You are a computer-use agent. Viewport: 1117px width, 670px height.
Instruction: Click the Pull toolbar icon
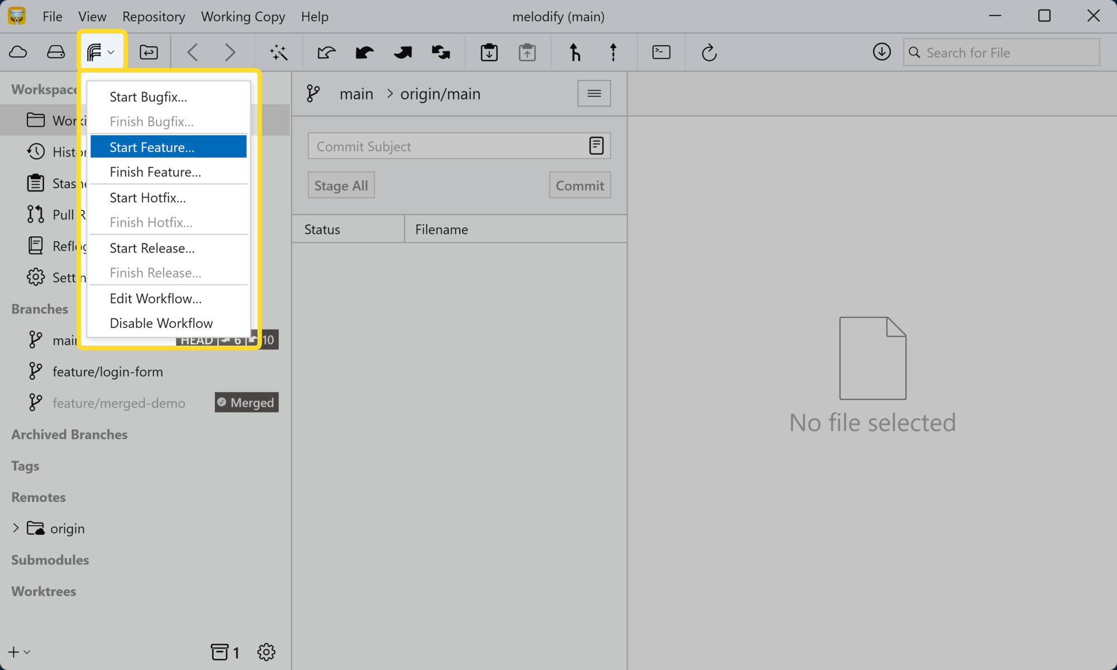click(x=364, y=52)
